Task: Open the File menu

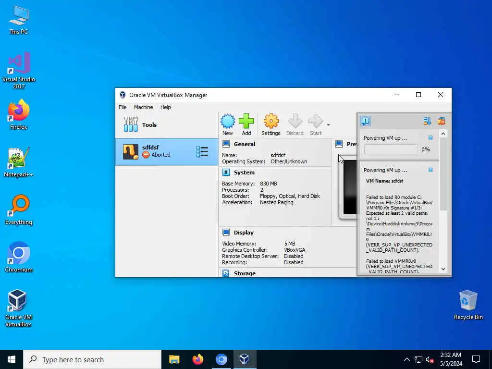Action: tap(123, 107)
